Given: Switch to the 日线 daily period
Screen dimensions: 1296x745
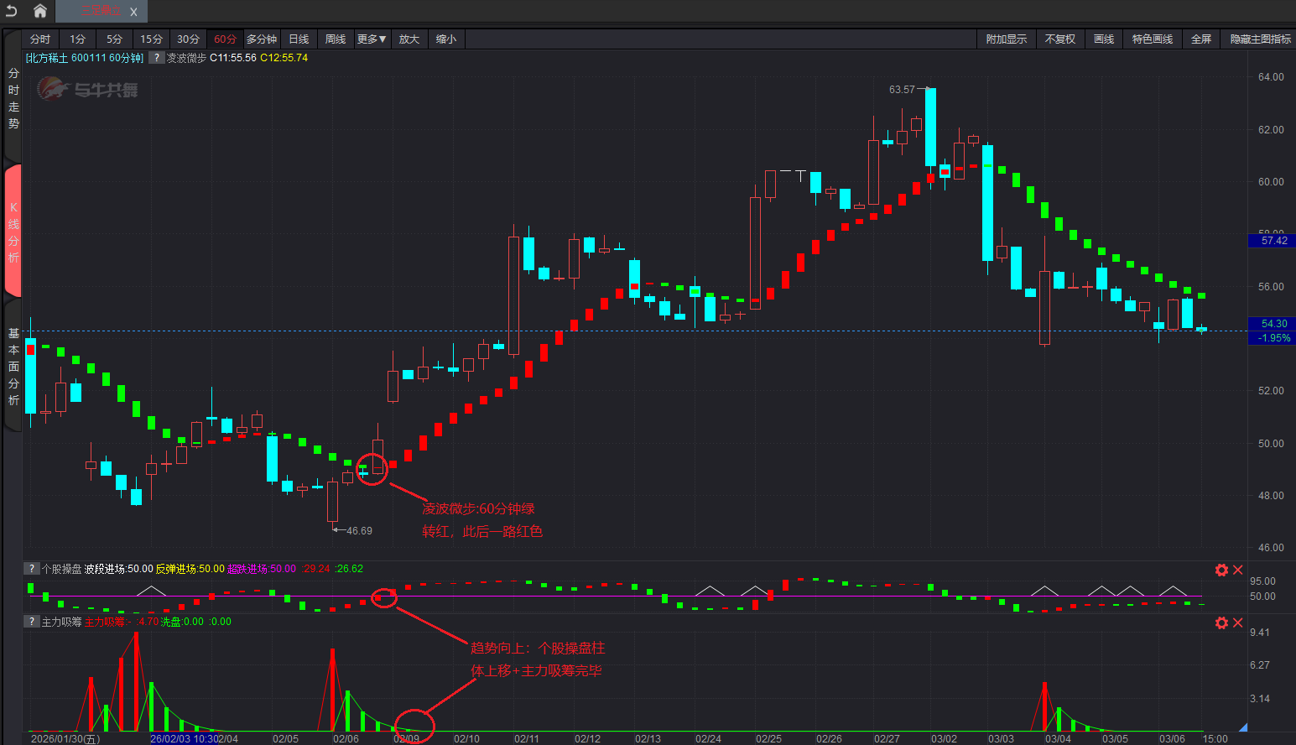Looking at the screenshot, I should click(299, 39).
